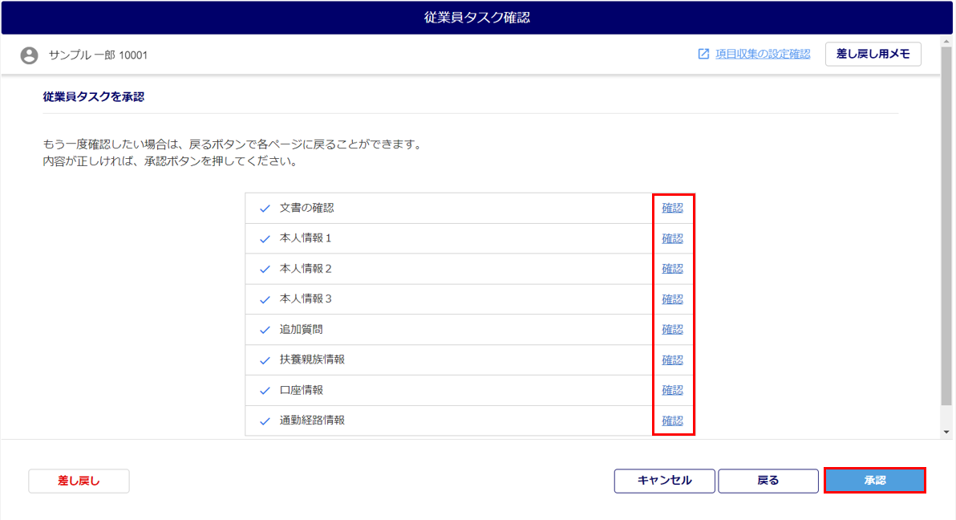Open the 差し戻し用メモ button
Image resolution: width=956 pixels, height=520 pixels.
pos(873,54)
